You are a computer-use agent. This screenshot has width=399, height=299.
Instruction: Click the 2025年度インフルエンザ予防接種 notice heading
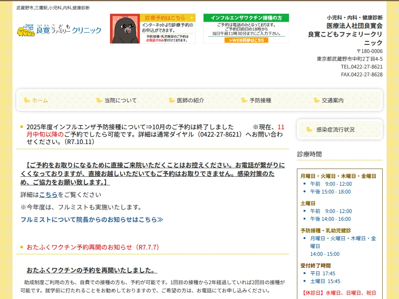pos(155,134)
